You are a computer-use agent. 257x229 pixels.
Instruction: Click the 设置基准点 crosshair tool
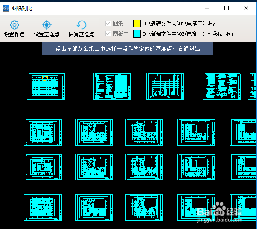(47, 29)
